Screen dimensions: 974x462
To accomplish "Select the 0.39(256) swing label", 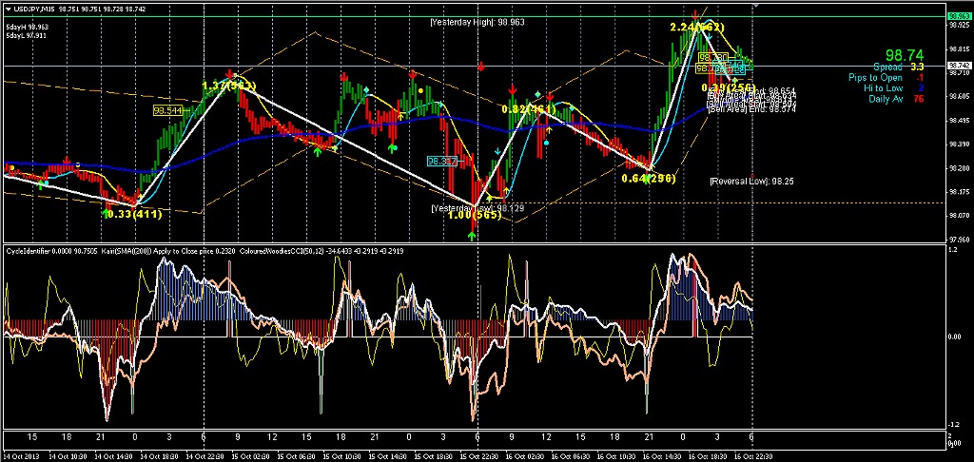I will [728, 87].
